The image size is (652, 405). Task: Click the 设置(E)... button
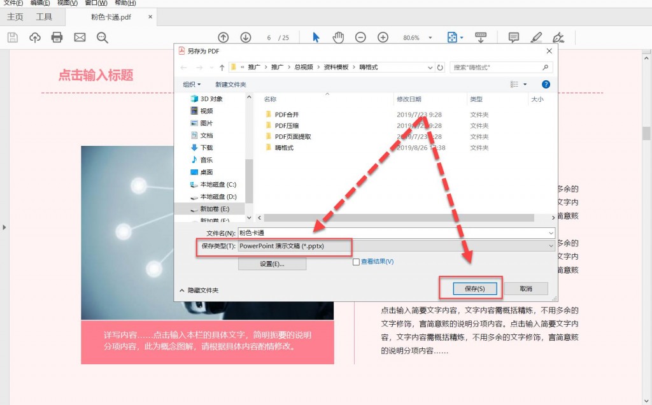tap(273, 264)
